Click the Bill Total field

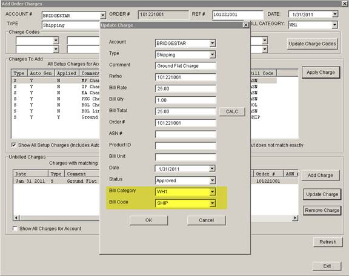tap(185, 111)
